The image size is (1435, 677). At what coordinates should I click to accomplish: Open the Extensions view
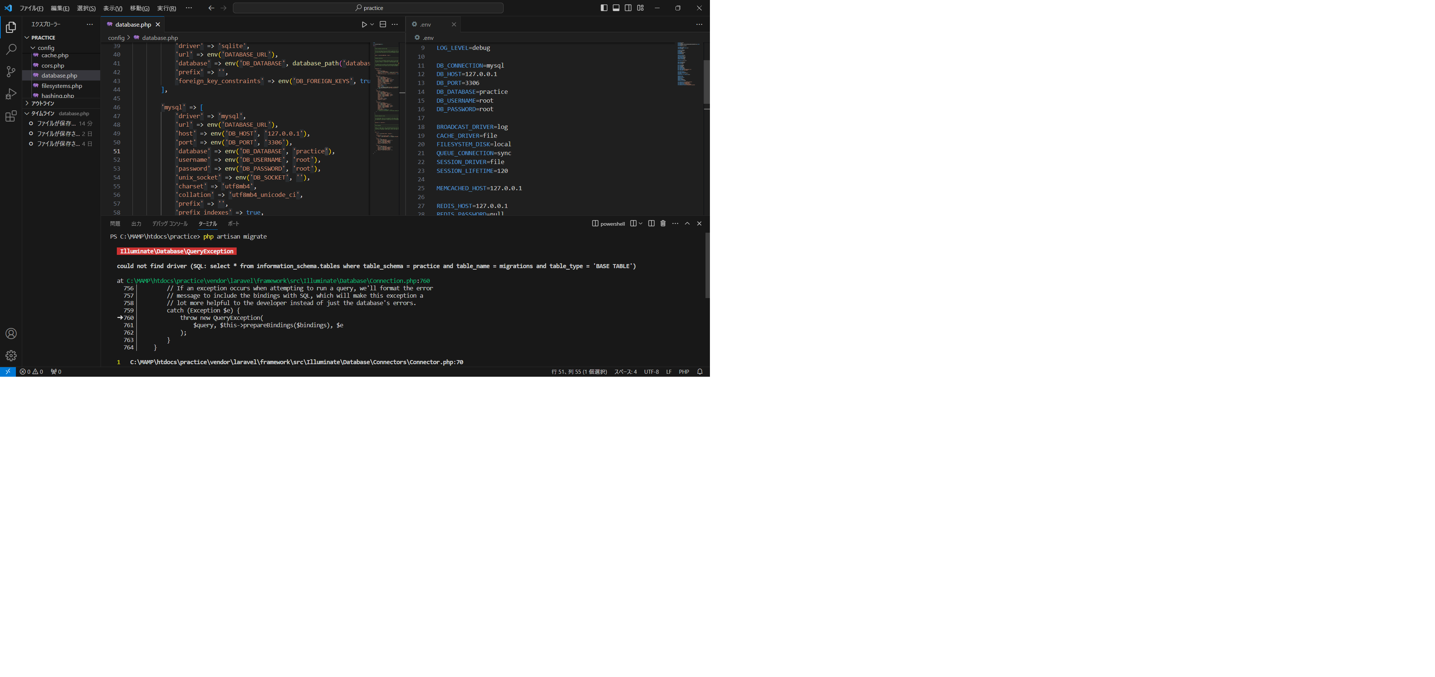[x=11, y=116]
